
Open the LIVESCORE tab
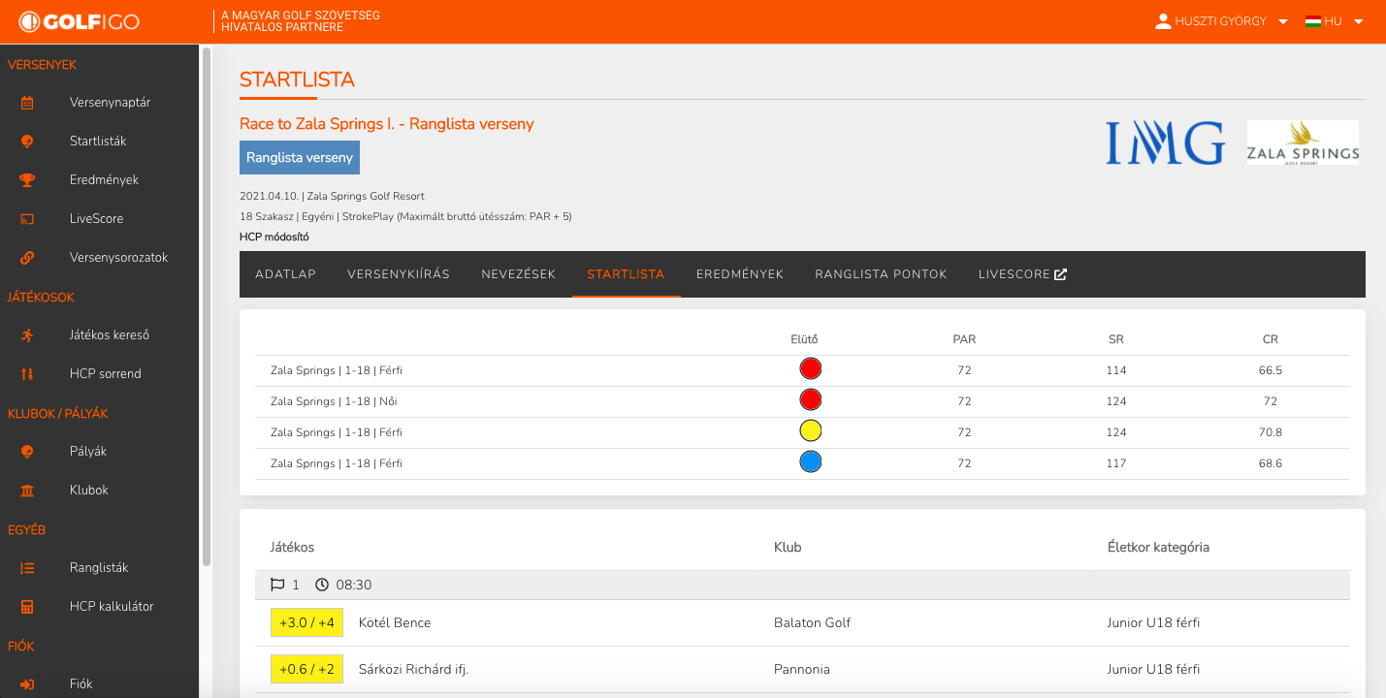1022,274
